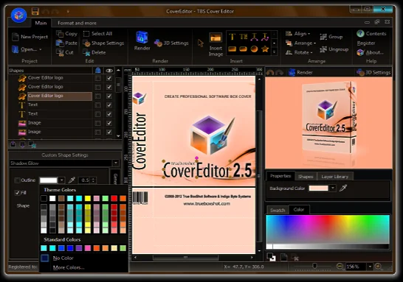The width and height of the screenshot is (403, 282).
Task: Select the Color tab
Action: click(x=299, y=209)
